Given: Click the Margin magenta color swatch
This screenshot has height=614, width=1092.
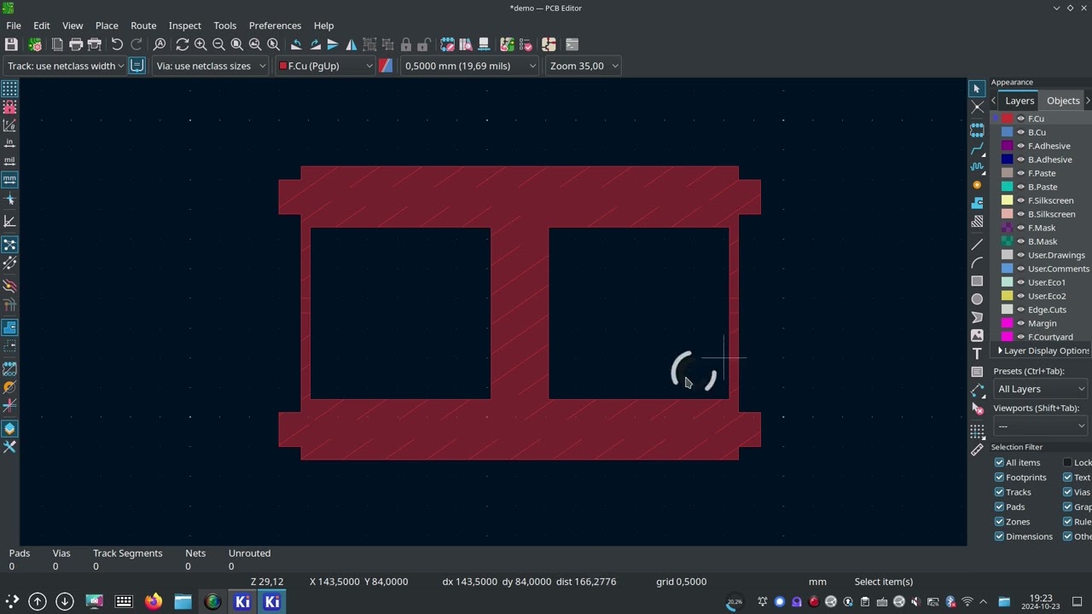Looking at the screenshot, I should point(1008,323).
